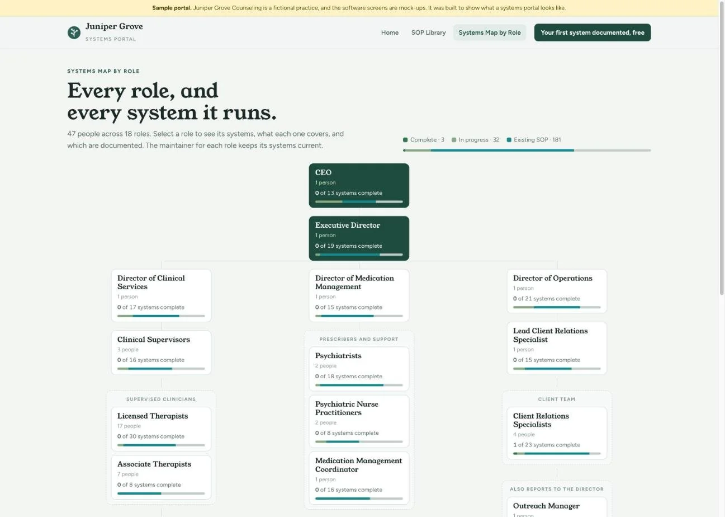Click the '0 of 30 systems complete' text
Viewport: 725px width, 517px height.
151,436
